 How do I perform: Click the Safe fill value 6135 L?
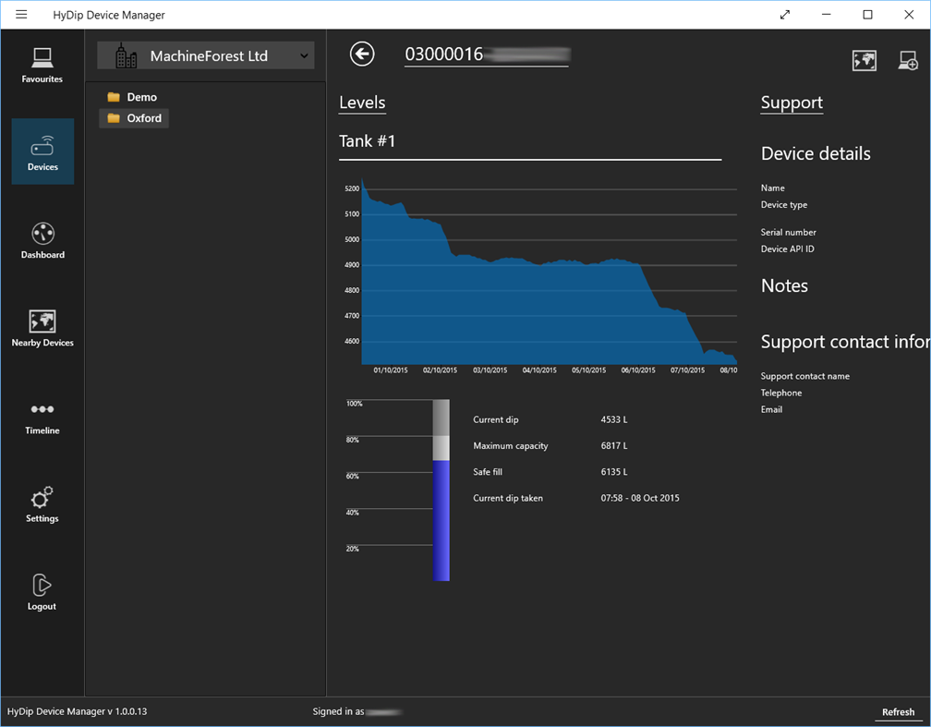tap(614, 472)
